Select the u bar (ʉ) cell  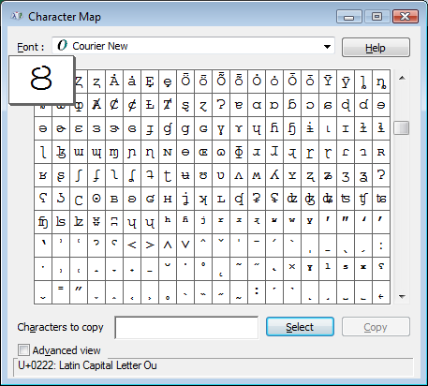185,175
